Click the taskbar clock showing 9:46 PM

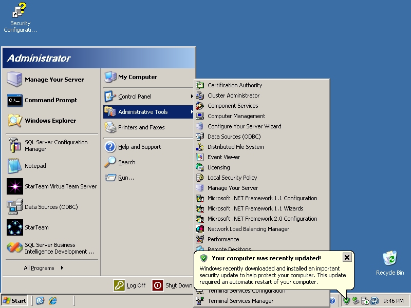pyautogui.click(x=393, y=301)
